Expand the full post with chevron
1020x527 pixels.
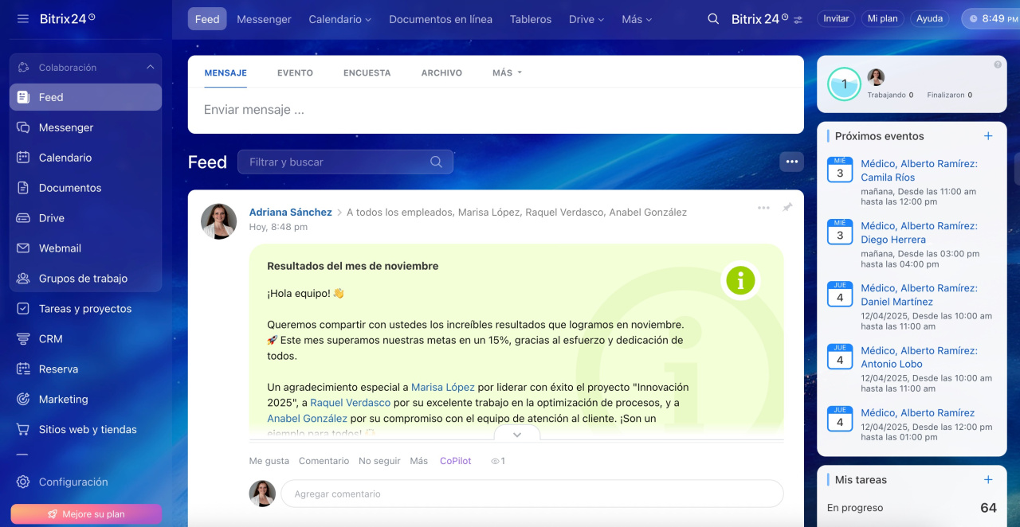tap(517, 435)
